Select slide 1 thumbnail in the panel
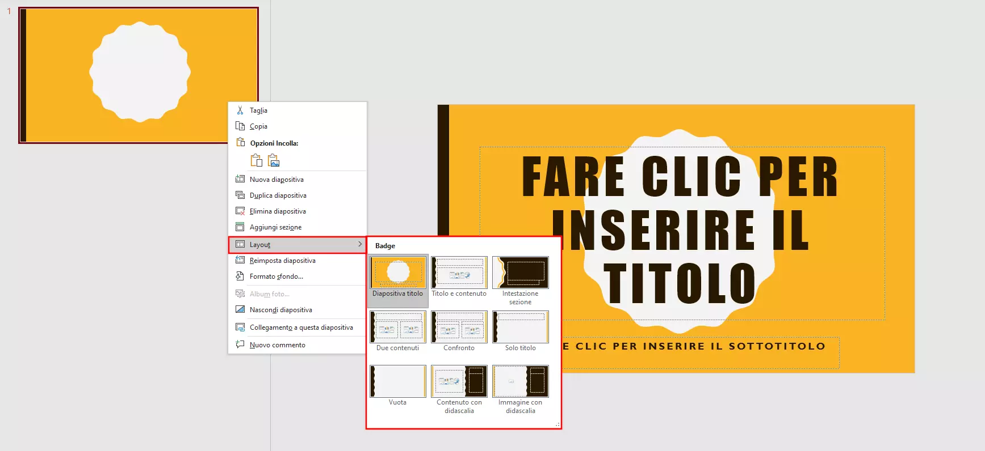This screenshot has width=985, height=451. 139,75
